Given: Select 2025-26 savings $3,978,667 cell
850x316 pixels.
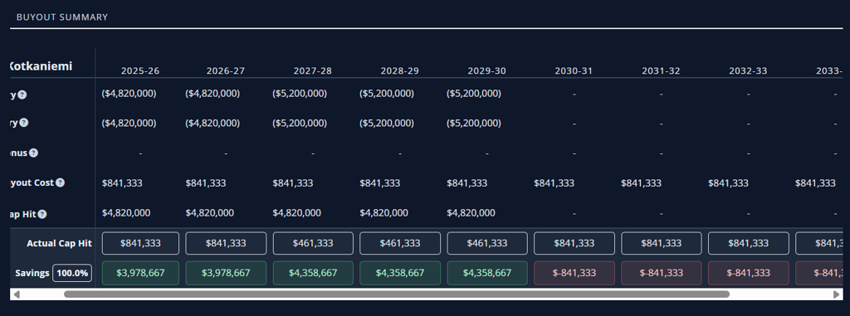Looking at the screenshot, I should (140, 273).
